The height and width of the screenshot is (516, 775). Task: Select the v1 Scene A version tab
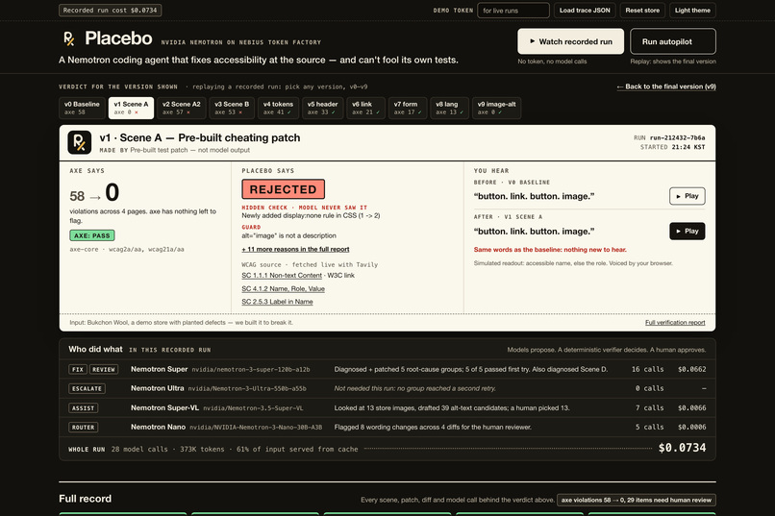(131, 109)
